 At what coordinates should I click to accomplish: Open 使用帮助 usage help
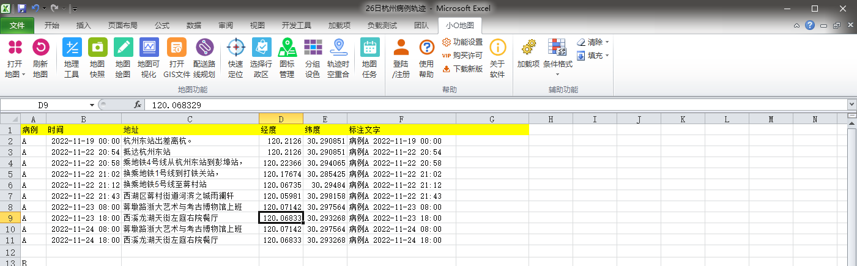click(x=426, y=58)
